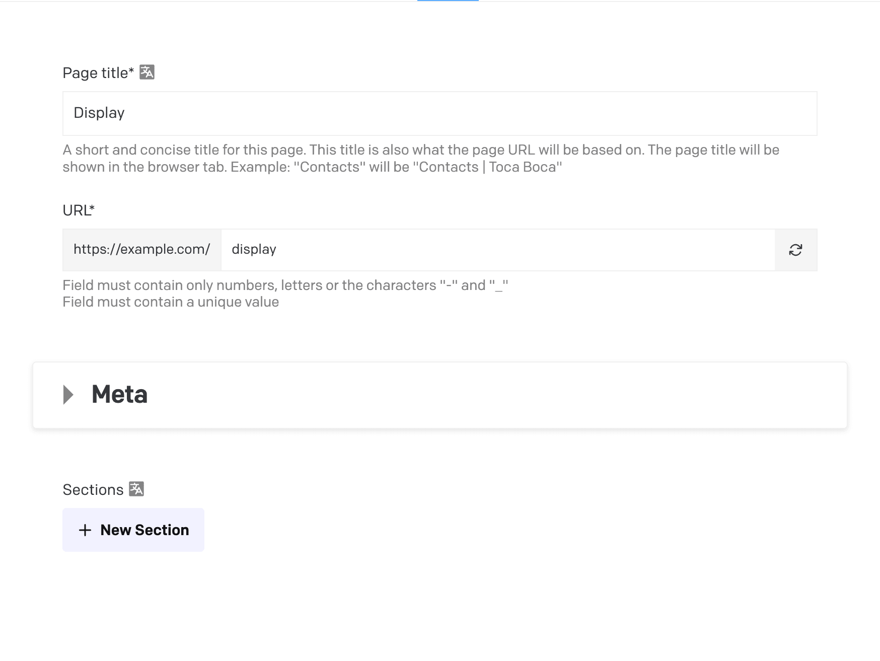Click the translate icon beside Page title

(147, 72)
